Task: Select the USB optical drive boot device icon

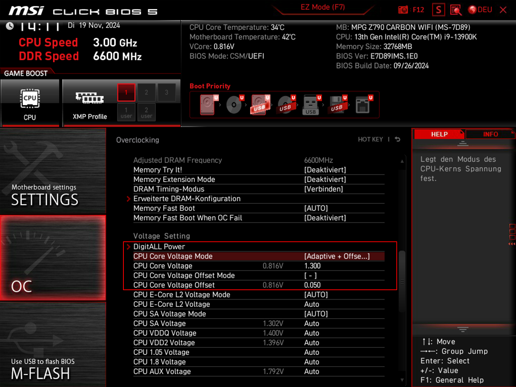Action: pos(286,105)
